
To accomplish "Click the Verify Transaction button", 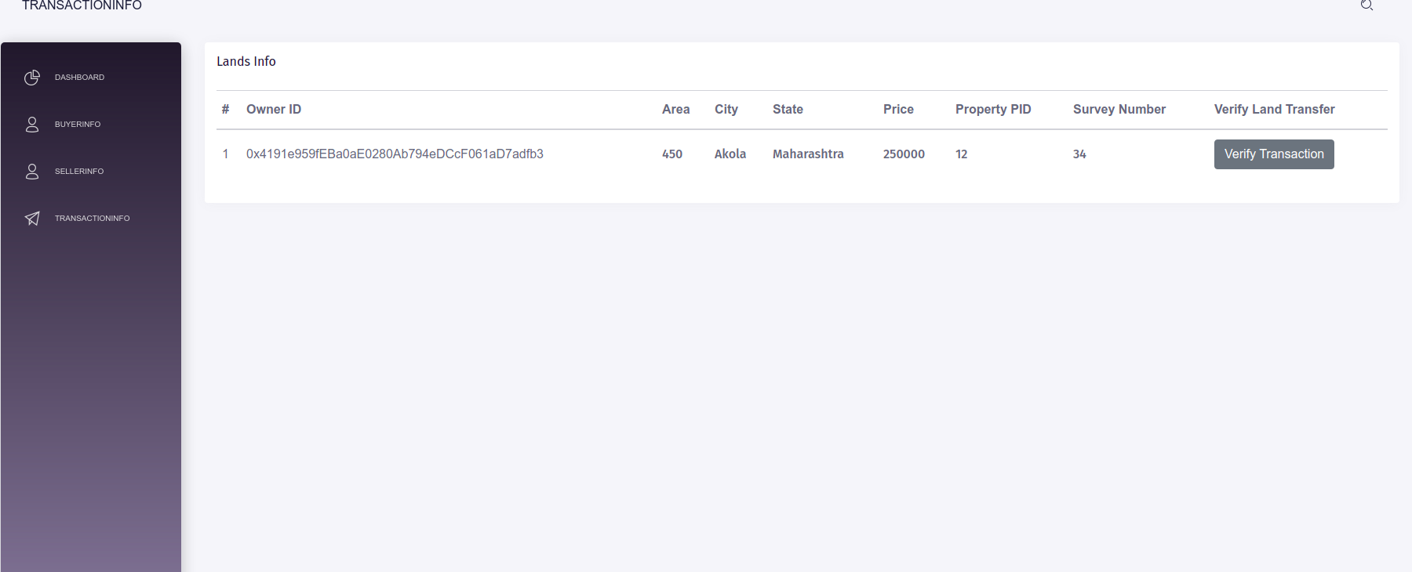I will [1274, 154].
